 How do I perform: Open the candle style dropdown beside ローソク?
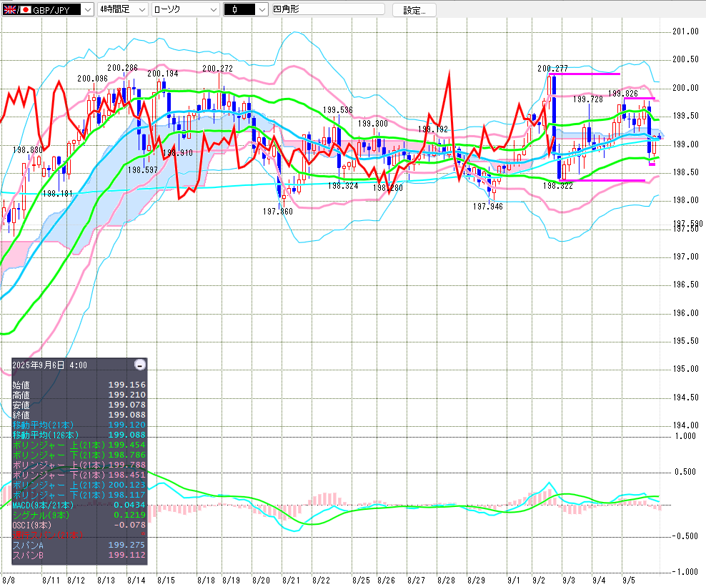246,9
